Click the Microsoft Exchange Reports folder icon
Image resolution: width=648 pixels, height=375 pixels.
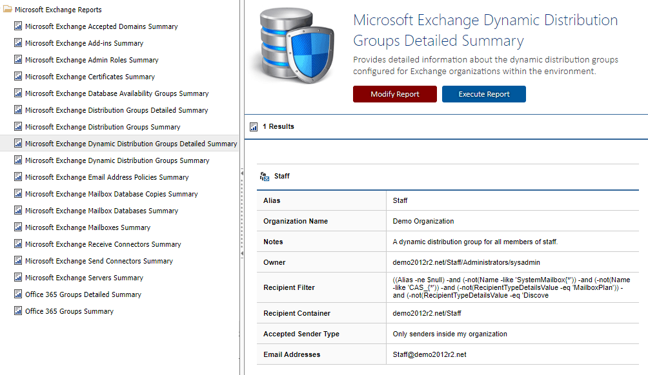(x=8, y=8)
